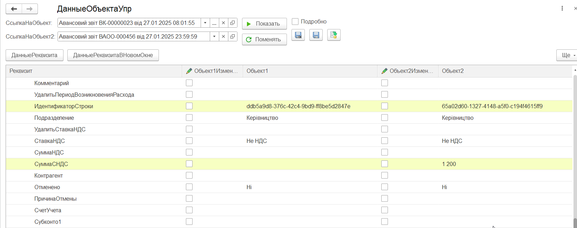Screen dimensions: 577x228
Task: Tick the Объект1 changed checkbox for СуммаНДС
Action: coord(189,152)
